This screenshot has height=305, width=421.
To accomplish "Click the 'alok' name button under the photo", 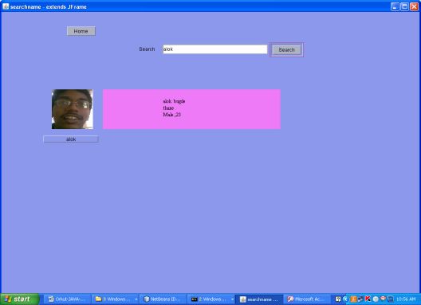I will click(x=71, y=139).
